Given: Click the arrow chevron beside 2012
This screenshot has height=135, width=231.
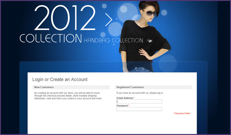Looking at the screenshot, I should pyautogui.click(x=109, y=20).
